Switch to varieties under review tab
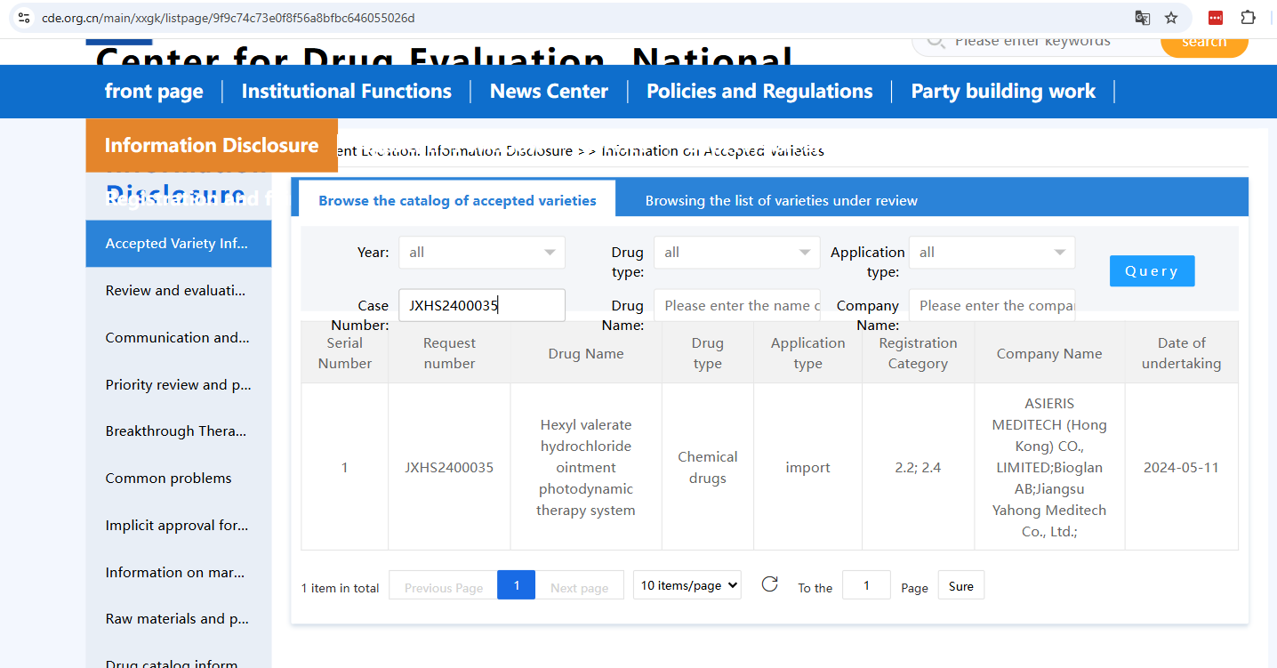The height and width of the screenshot is (668, 1277). 781,201
